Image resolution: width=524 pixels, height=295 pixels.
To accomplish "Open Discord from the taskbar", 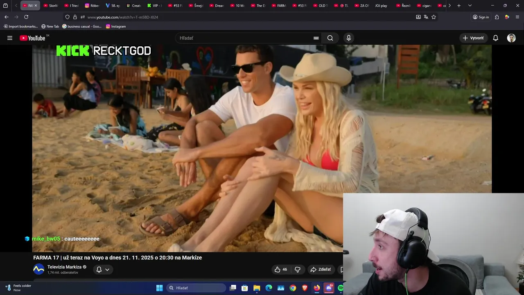I will click(x=329, y=288).
